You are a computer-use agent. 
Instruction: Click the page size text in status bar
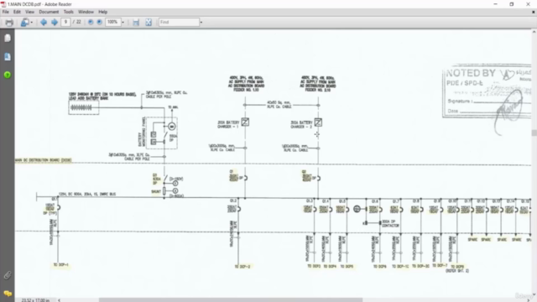point(35,300)
